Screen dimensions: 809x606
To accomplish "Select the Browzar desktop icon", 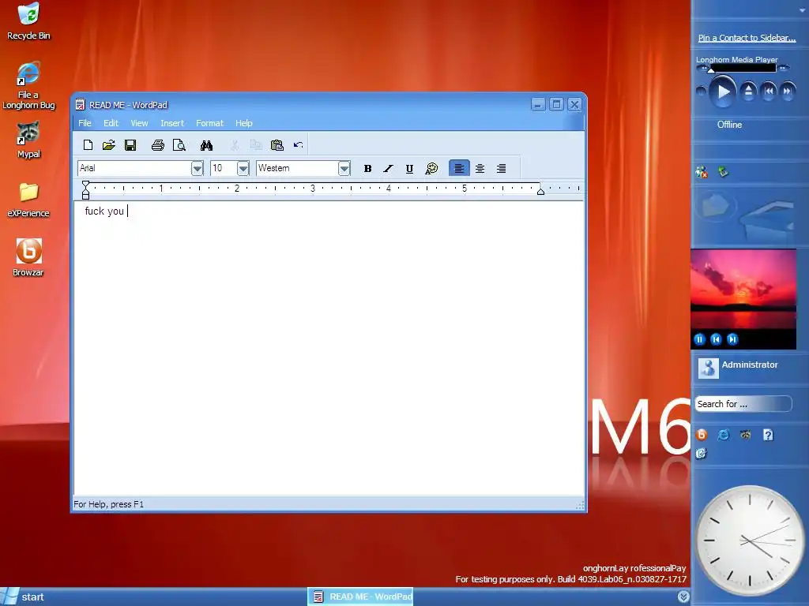I will click(x=28, y=258).
